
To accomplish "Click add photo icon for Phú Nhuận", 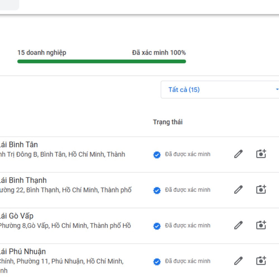I will click(x=261, y=261).
